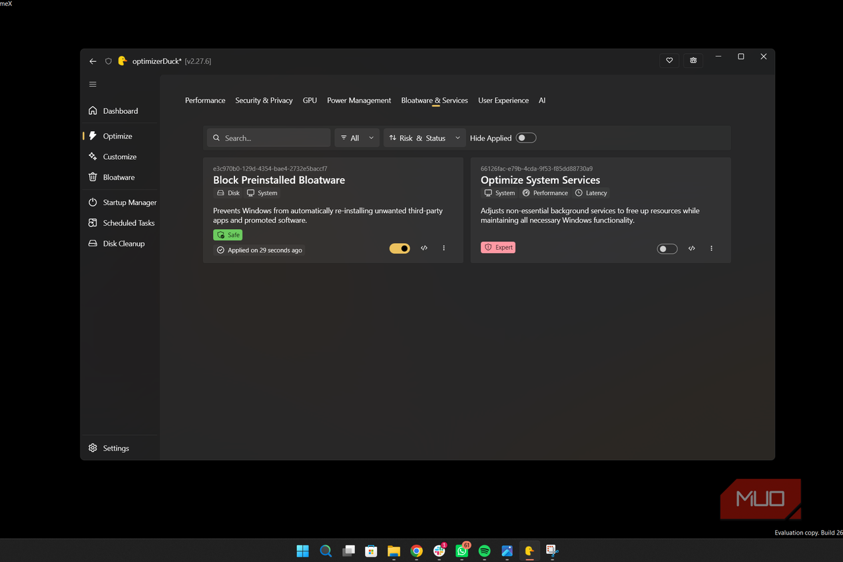Click the Disk tag on Bloatware card

228,193
